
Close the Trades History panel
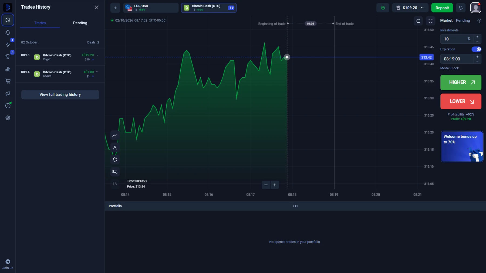pyautogui.click(x=96, y=7)
